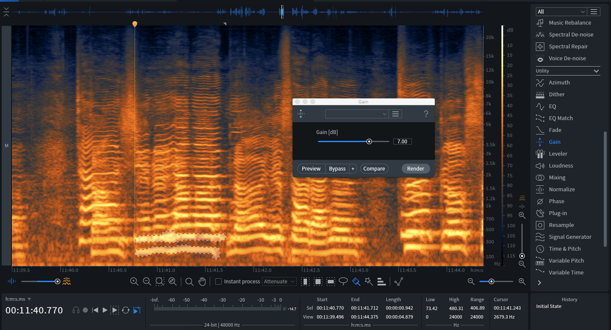This screenshot has height=330, width=611.
Task: Click the zoom out full icon
Action: click(172, 281)
